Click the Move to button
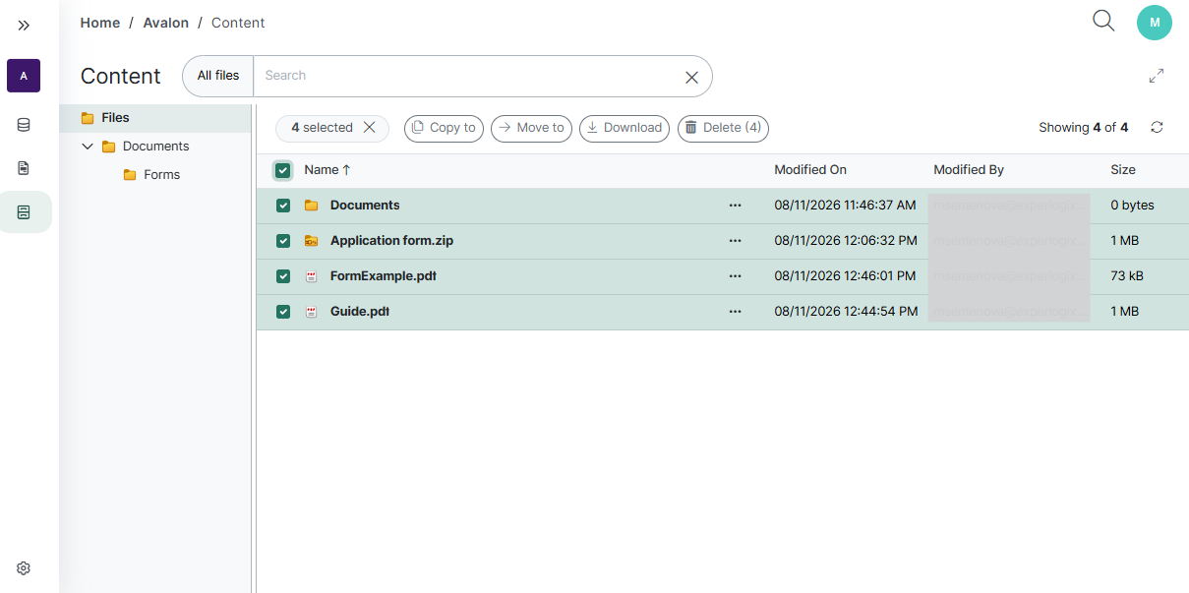This screenshot has height=593, width=1189. 531,128
